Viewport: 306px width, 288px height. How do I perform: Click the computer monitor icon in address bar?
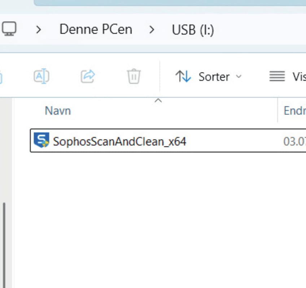[9, 29]
